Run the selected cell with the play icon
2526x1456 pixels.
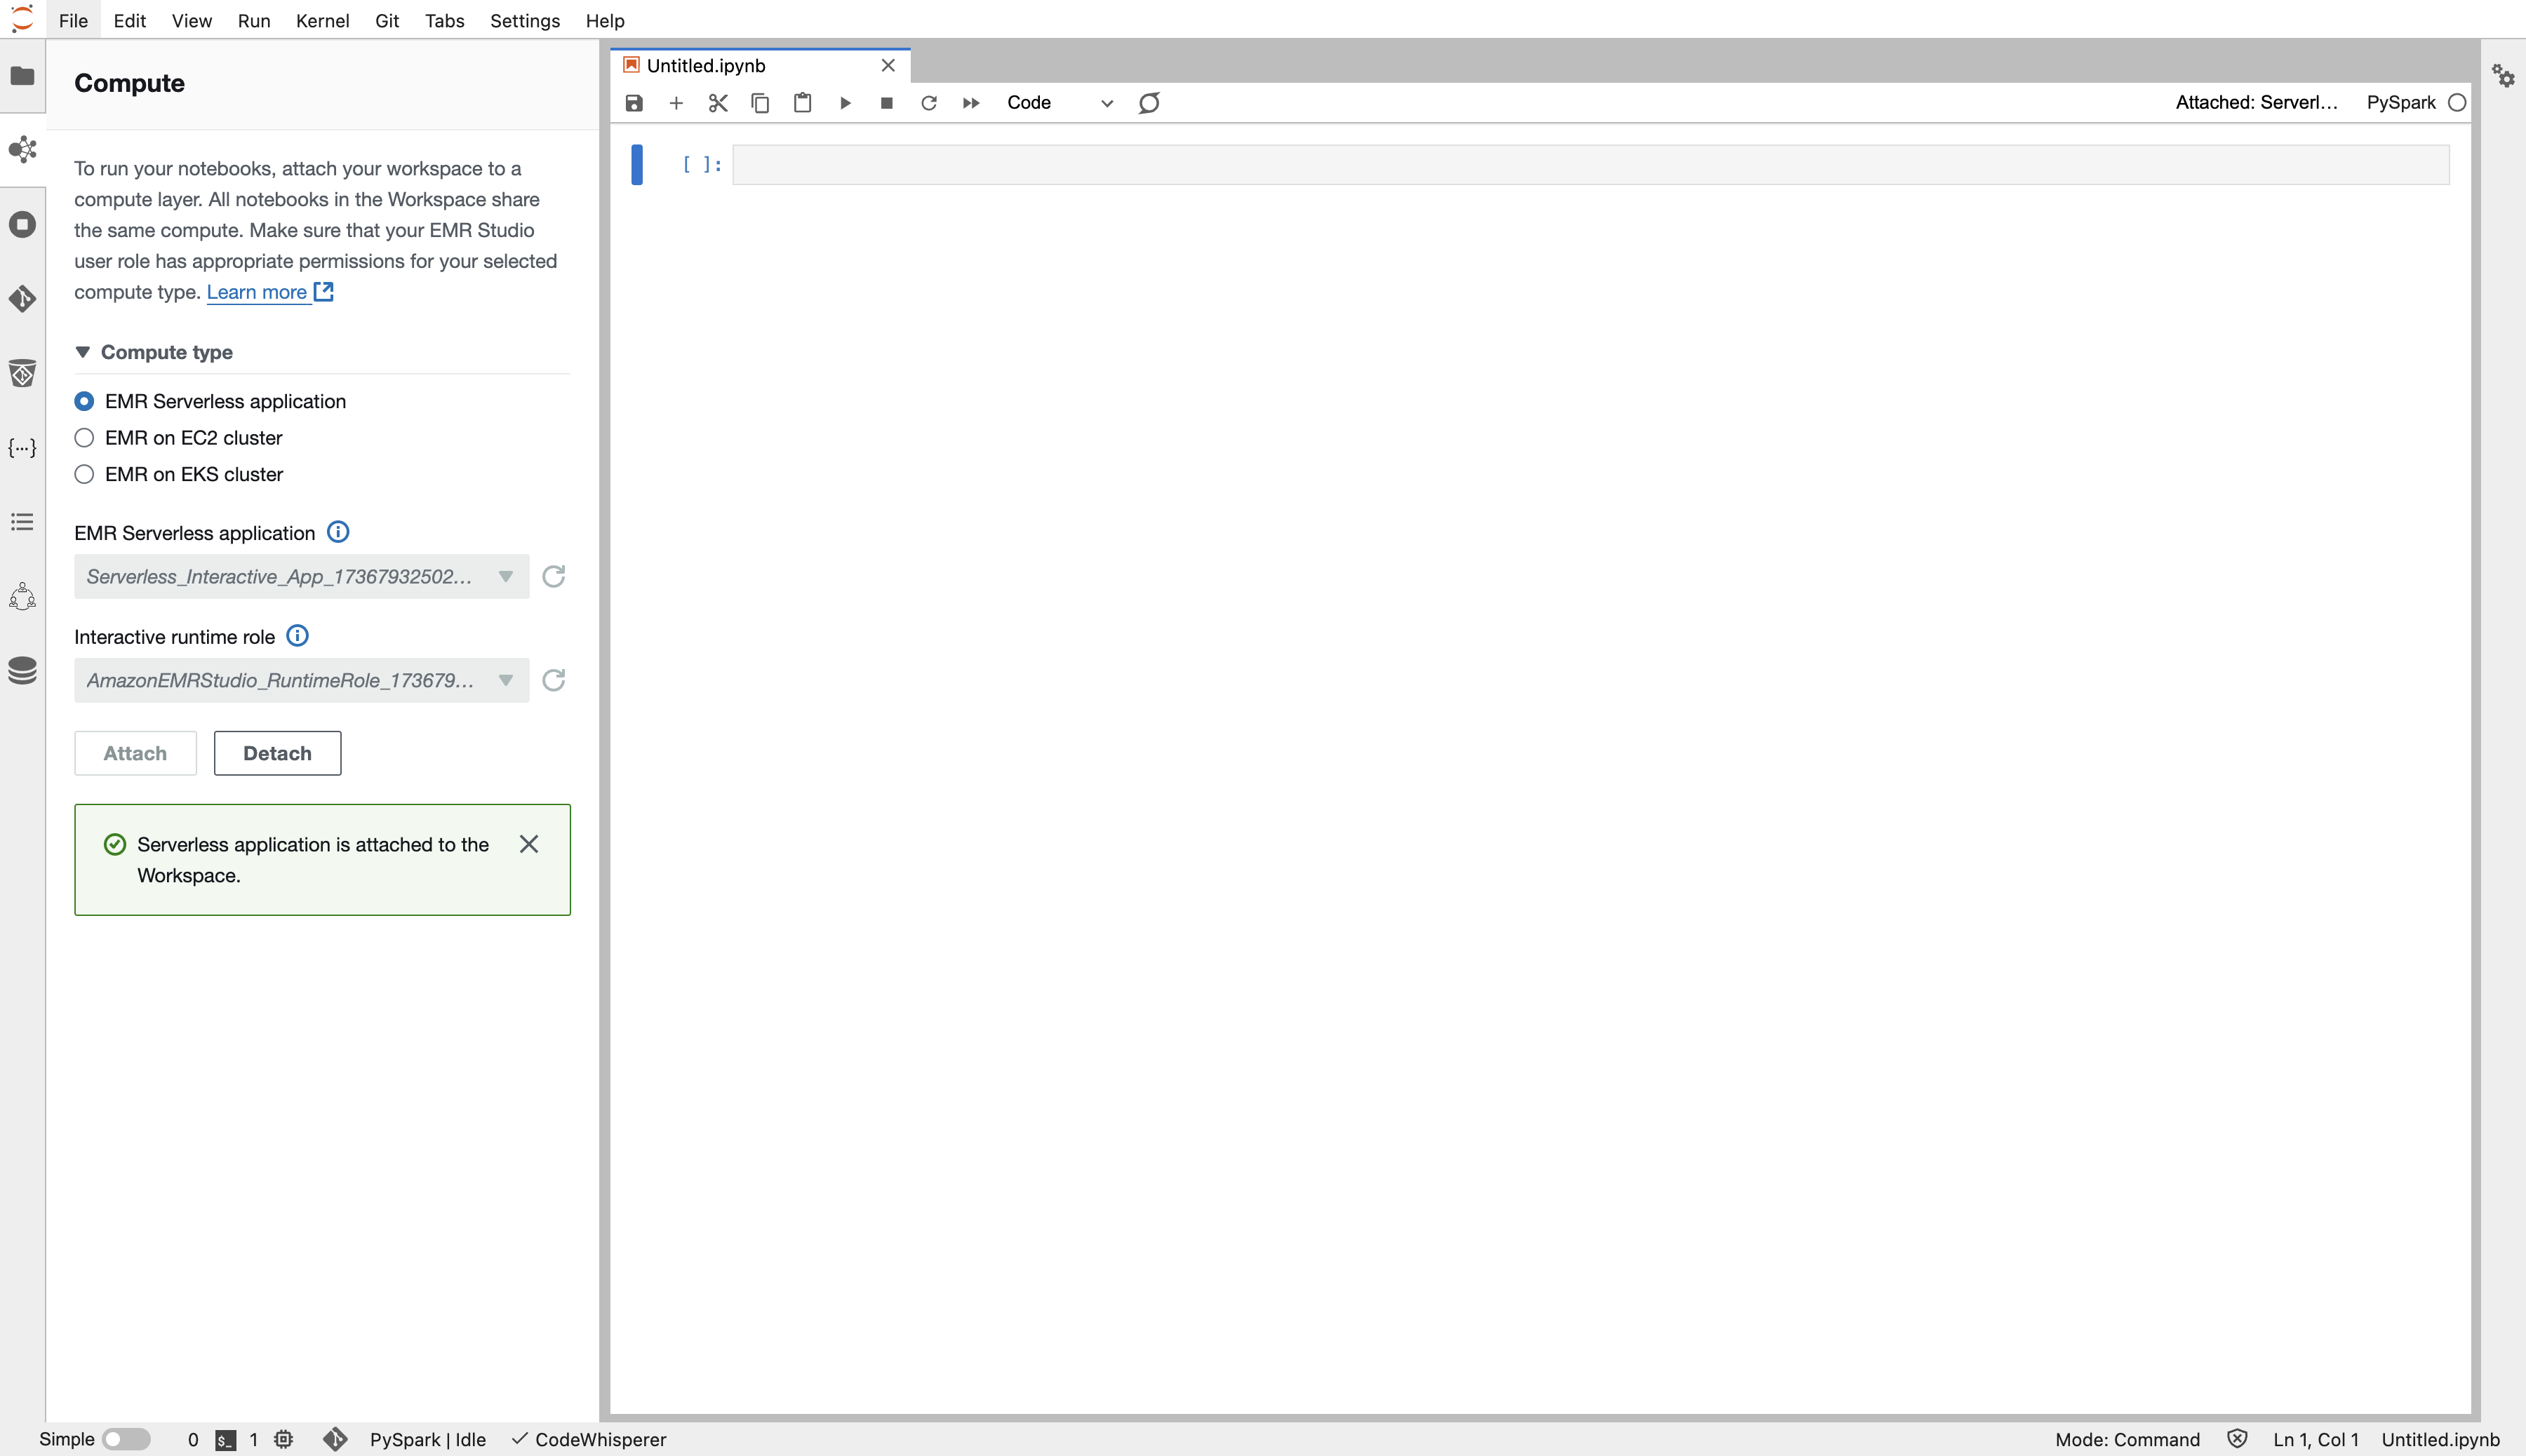(x=846, y=103)
